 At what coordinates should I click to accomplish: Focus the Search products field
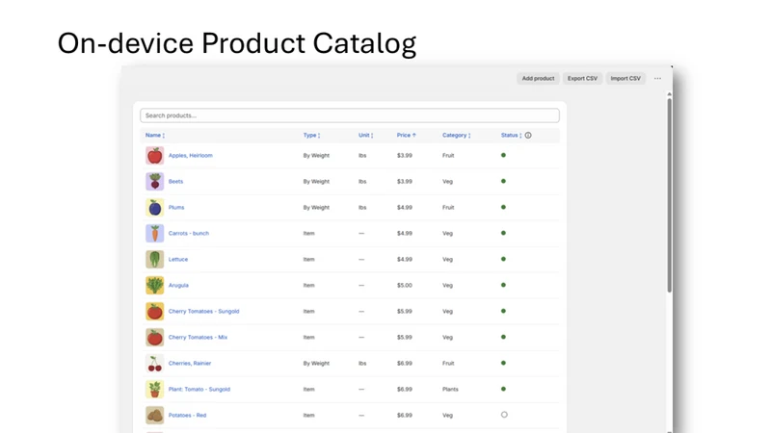pos(350,115)
